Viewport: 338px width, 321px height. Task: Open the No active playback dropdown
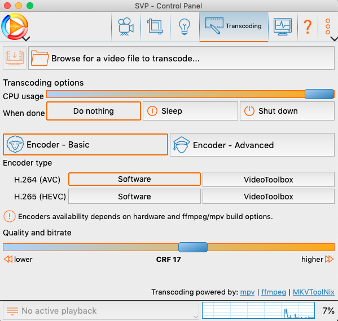[101, 310]
